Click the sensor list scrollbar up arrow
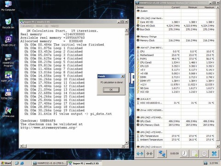 pos(218,7)
